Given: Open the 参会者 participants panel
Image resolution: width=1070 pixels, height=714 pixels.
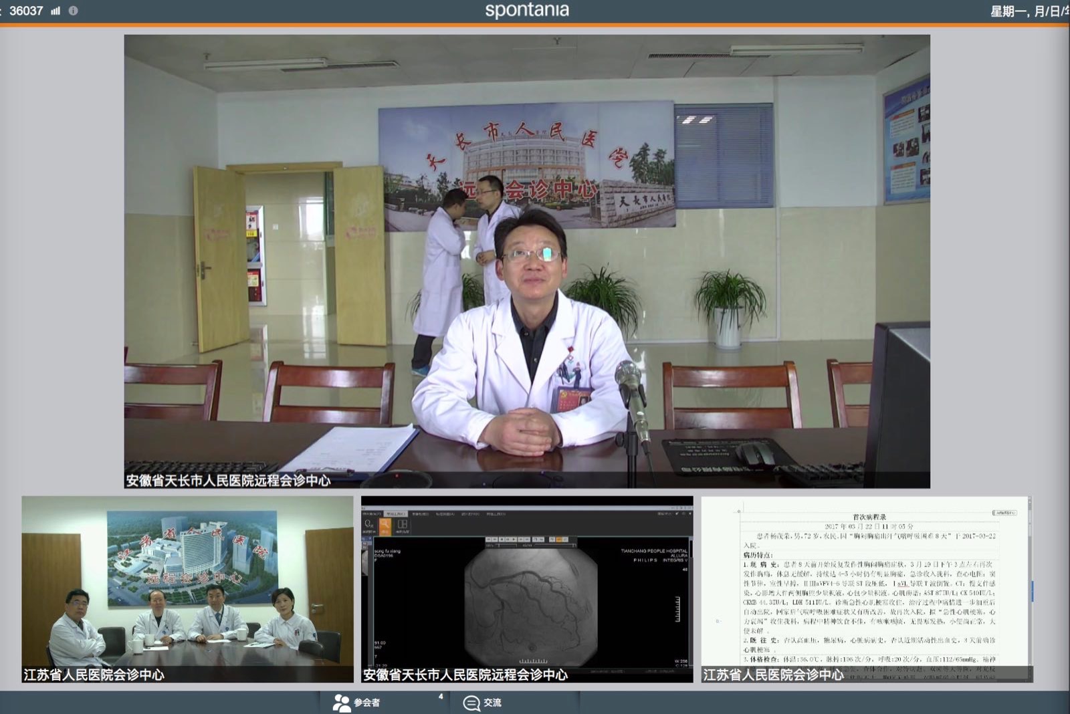Looking at the screenshot, I should 366,703.
